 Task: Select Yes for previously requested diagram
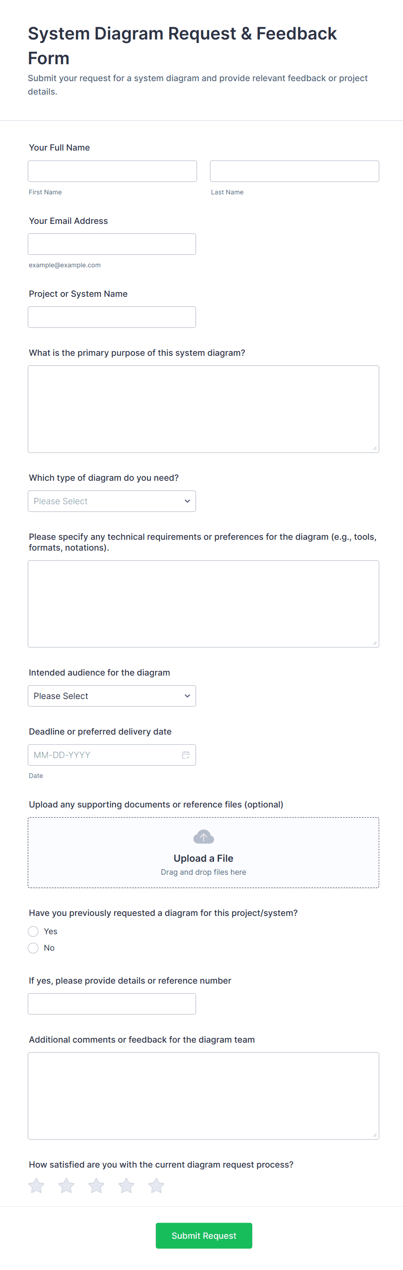point(33,931)
